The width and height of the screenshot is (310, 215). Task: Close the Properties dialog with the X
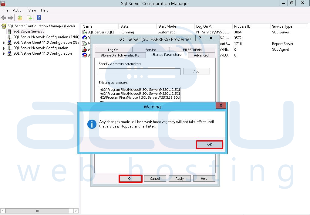211,38
